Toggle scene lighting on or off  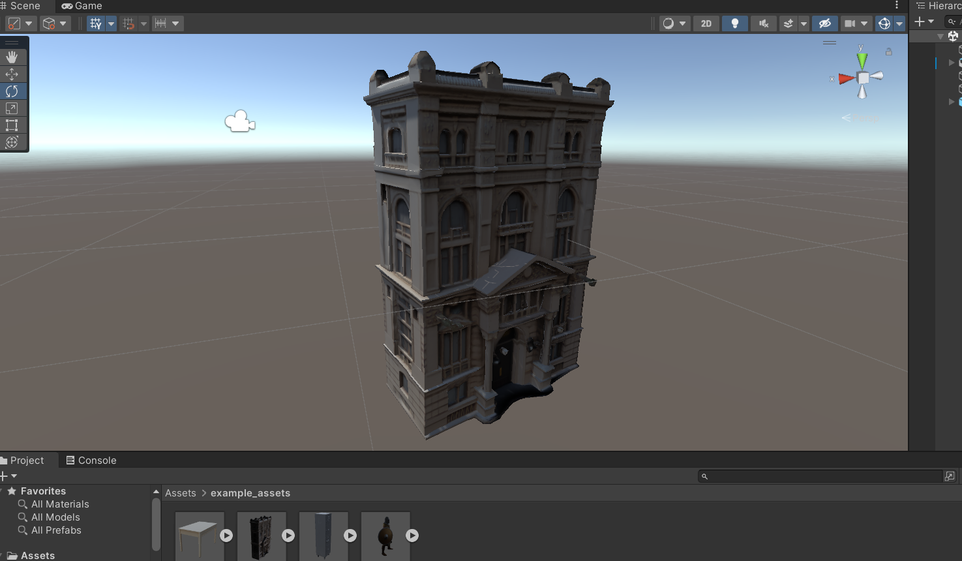735,23
